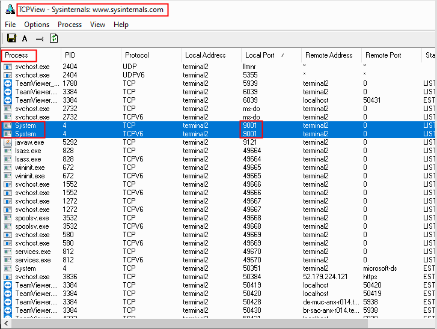This screenshot has width=437, height=329.
Task: Open the View menu
Action: (x=97, y=25)
